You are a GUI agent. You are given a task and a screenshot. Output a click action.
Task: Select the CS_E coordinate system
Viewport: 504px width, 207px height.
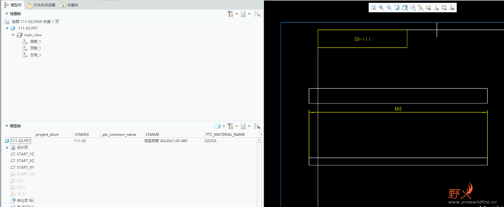pos(18,194)
